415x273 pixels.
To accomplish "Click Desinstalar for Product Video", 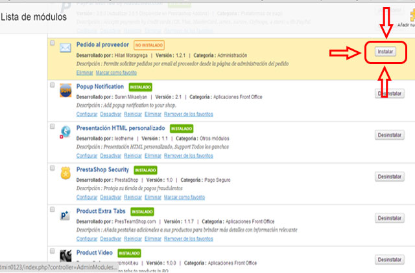I will (x=390, y=259).
